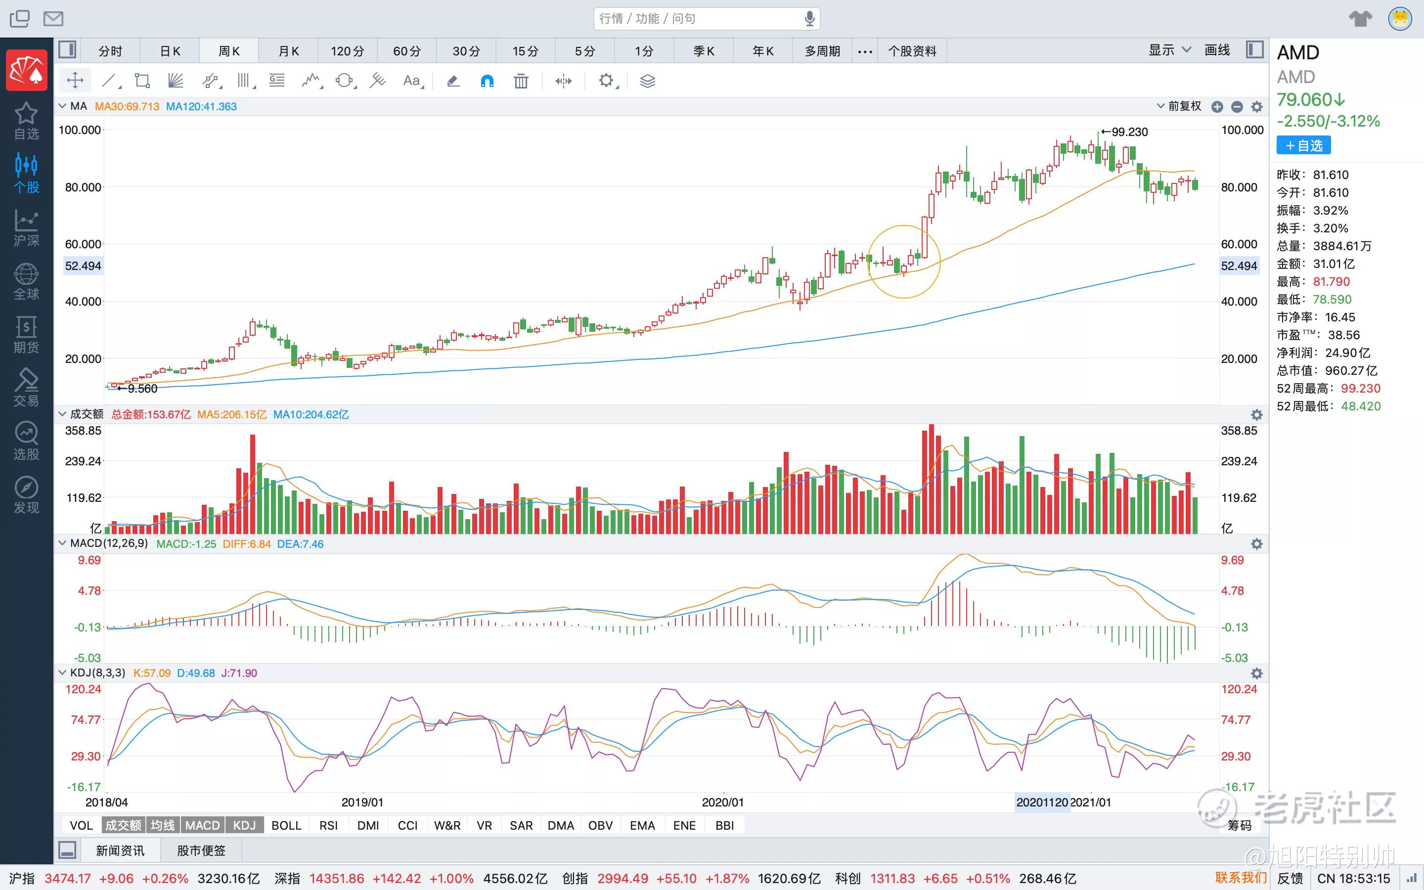1424x890 pixels.
Task: Open the 个股资料 tab
Action: (912, 51)
